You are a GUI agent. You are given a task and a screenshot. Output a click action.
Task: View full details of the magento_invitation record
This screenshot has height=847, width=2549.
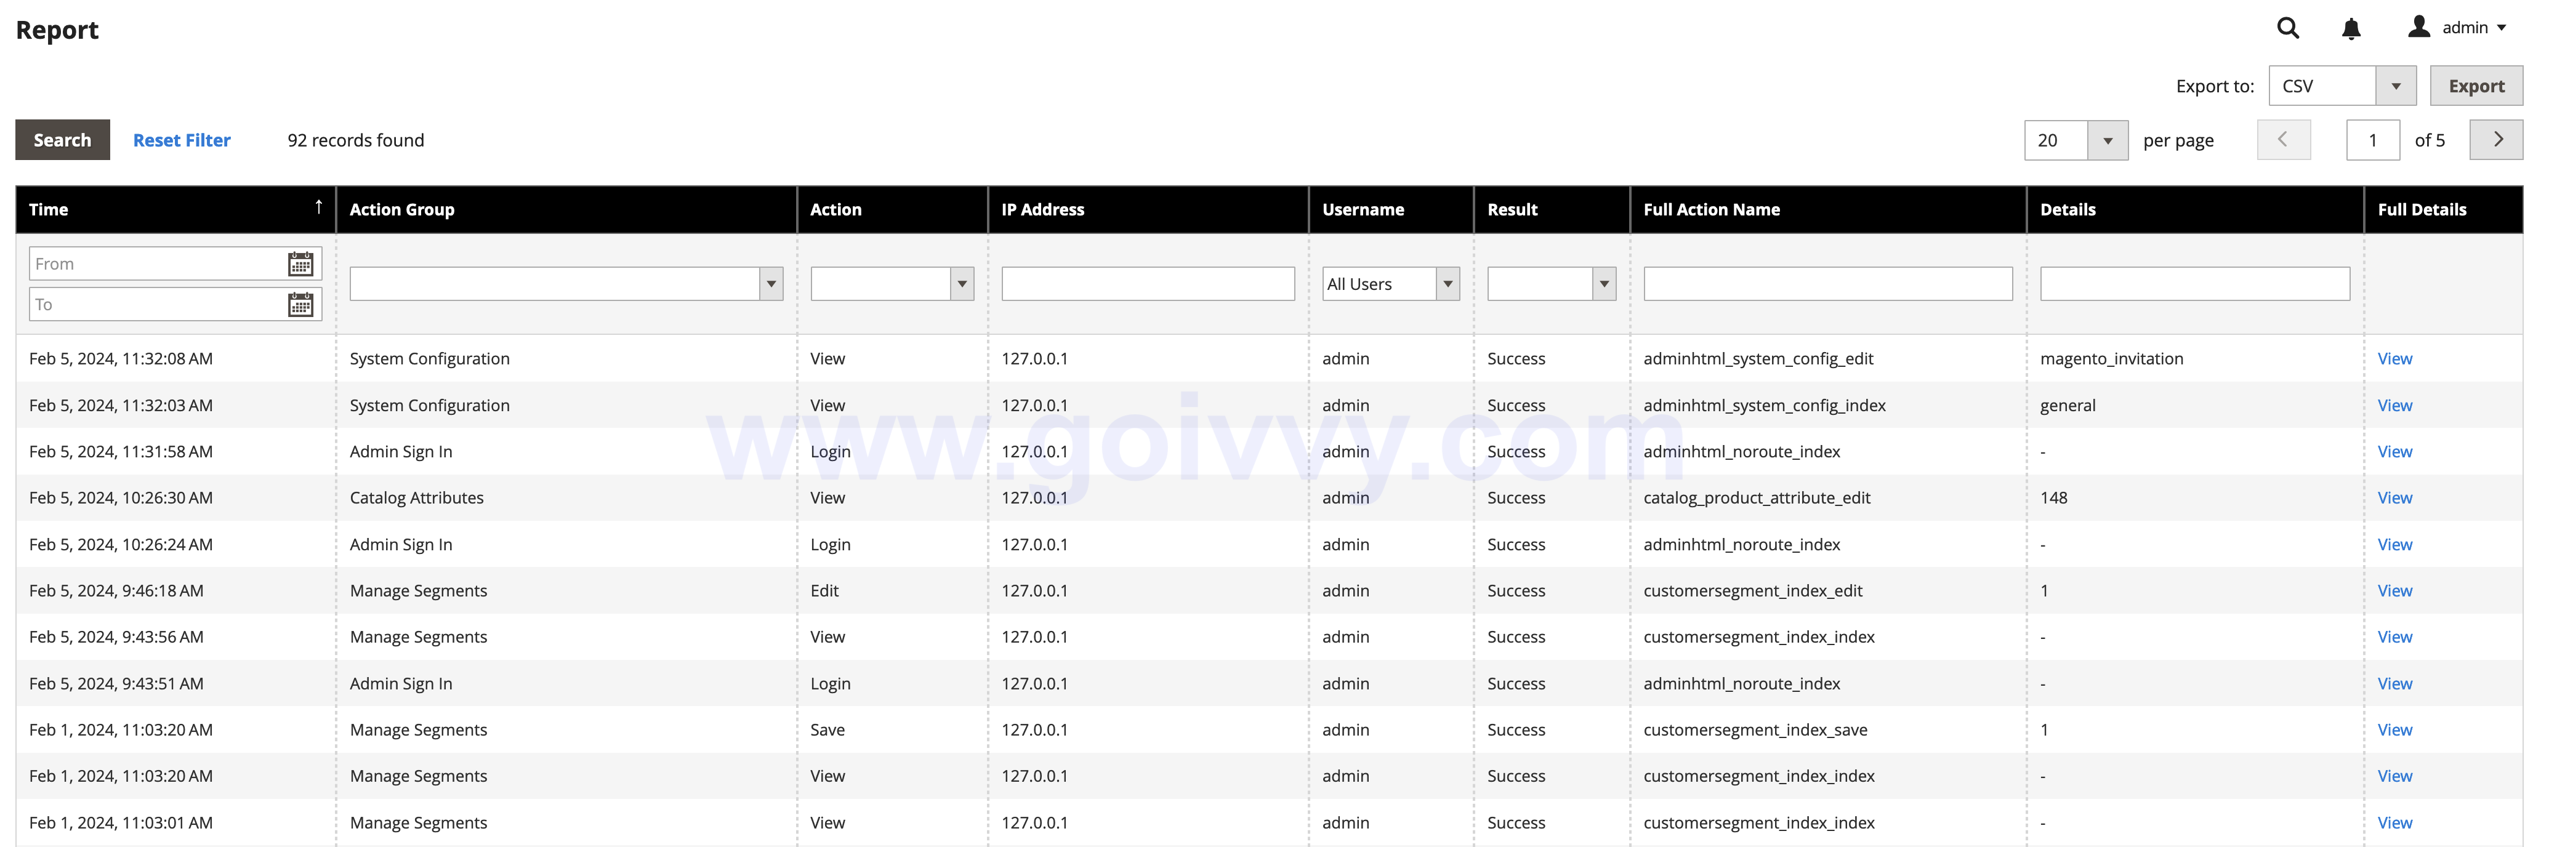tap(2394, 358)
